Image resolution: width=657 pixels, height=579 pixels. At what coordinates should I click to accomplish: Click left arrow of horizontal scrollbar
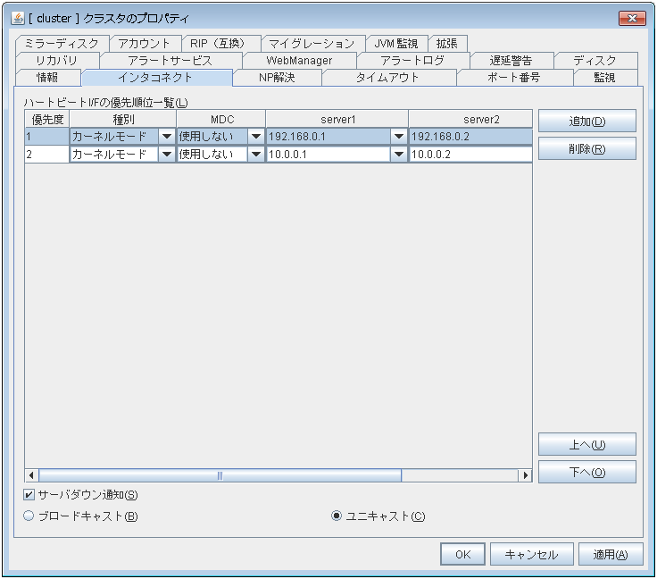coord(31,475)
